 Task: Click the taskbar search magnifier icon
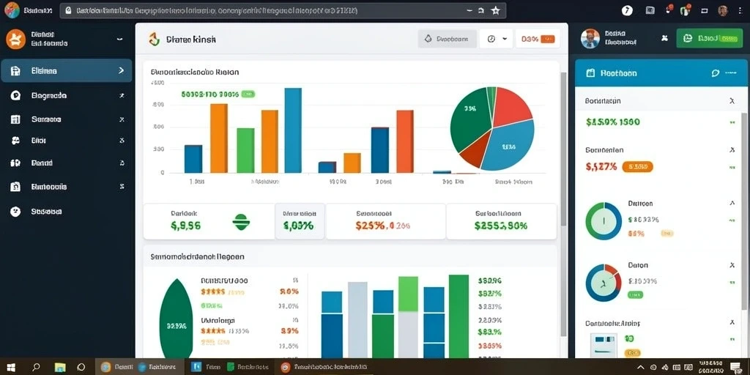(x=37, y=368)
